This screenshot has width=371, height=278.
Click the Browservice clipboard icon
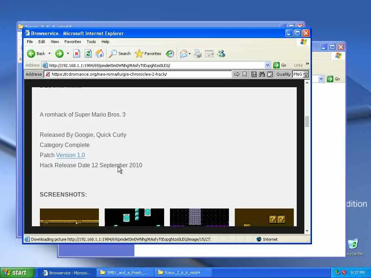tap(270, 74)
